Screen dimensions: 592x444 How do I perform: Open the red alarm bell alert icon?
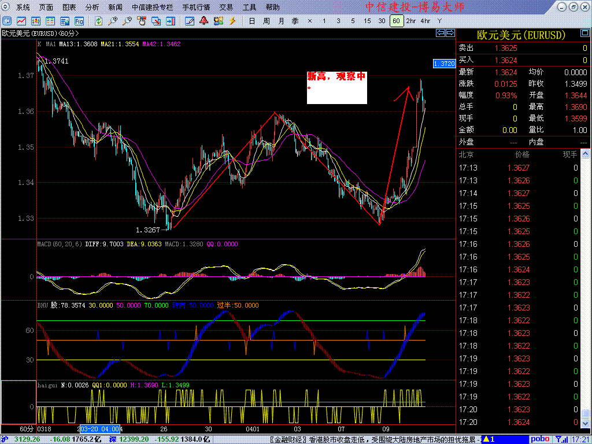click(x=203, y=21)
